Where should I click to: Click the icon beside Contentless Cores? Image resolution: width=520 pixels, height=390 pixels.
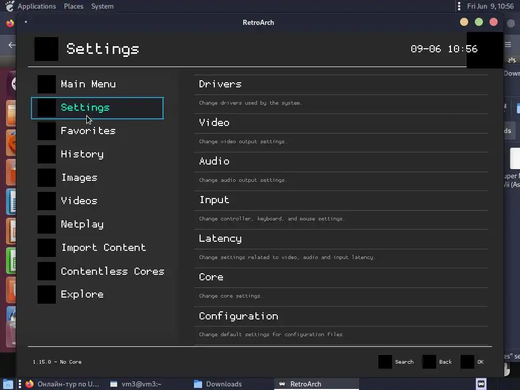(x=46, y=271)
